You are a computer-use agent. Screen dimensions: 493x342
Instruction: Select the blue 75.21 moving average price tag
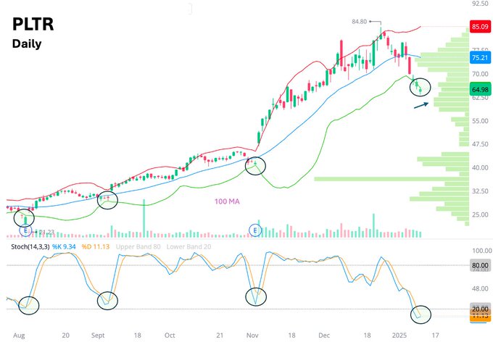click(480, 57)
